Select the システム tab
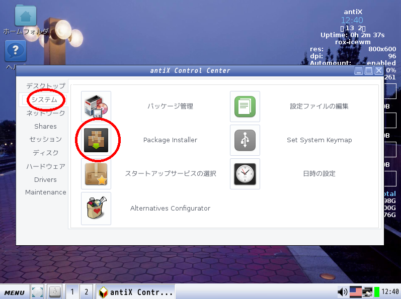 coord(44,99)
